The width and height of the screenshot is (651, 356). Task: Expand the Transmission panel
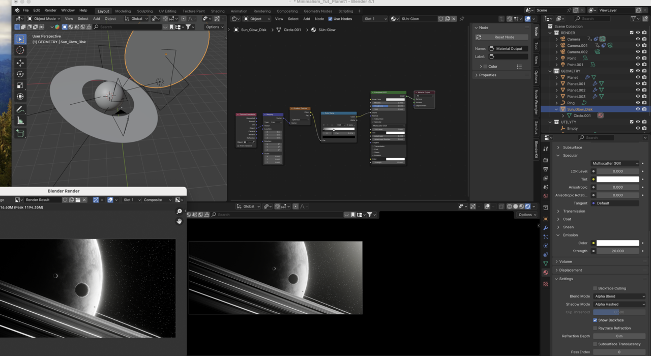point(574,211)
